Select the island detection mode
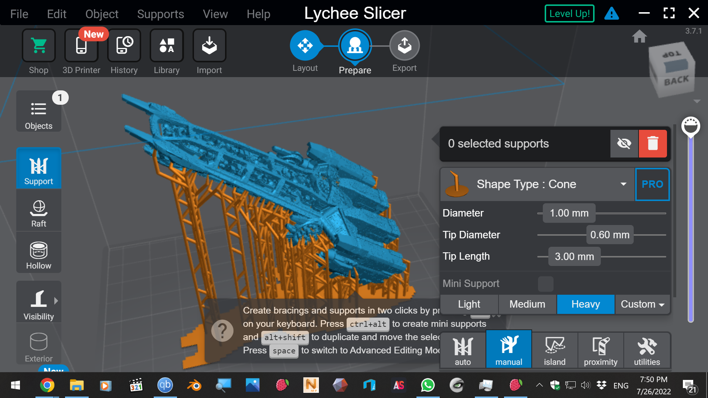The height and width of the screenshot is (398, 708). (555, 350)
